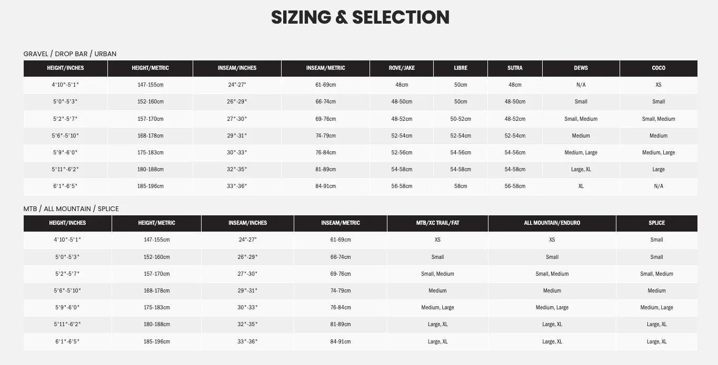This screenshot has width=718, height=365.
Task: Select the XS cell in the Coco column
Action: pos(659,85)
